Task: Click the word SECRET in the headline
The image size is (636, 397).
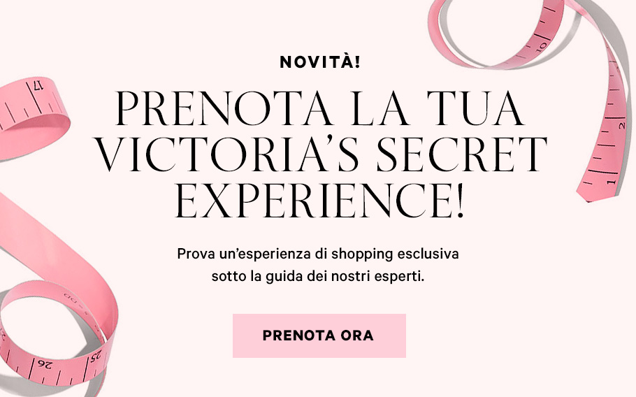Action: [x=463, y=154]
